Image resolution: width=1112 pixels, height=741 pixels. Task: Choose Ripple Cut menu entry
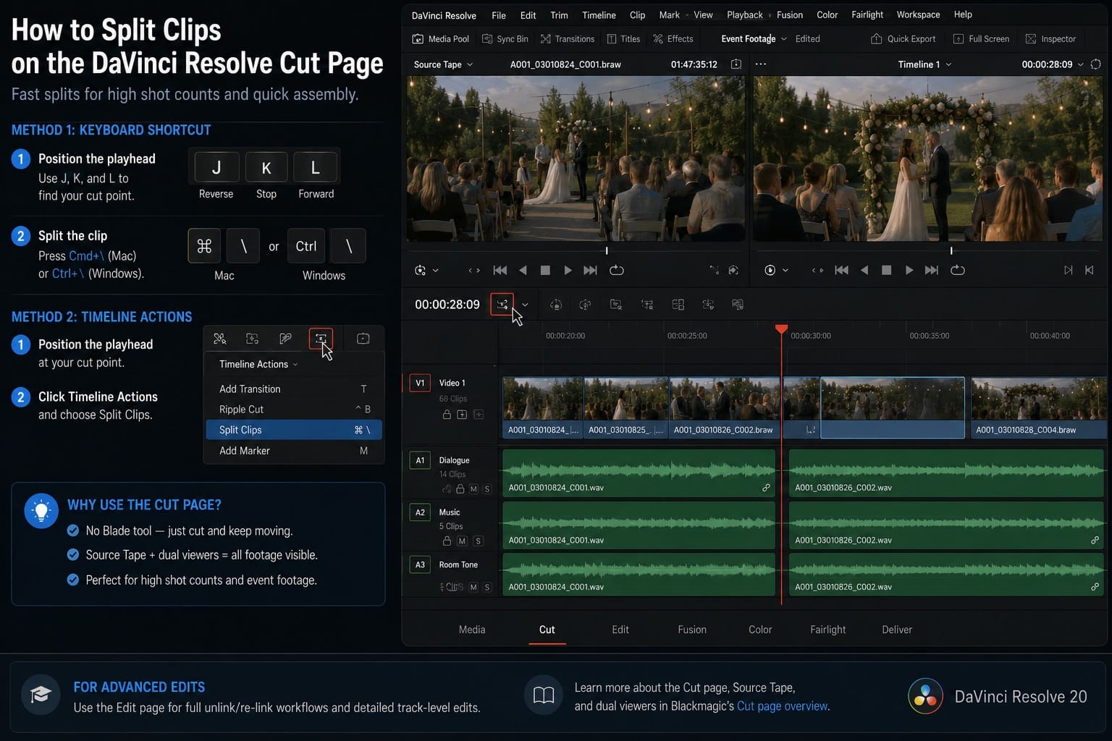pos(294,409)
